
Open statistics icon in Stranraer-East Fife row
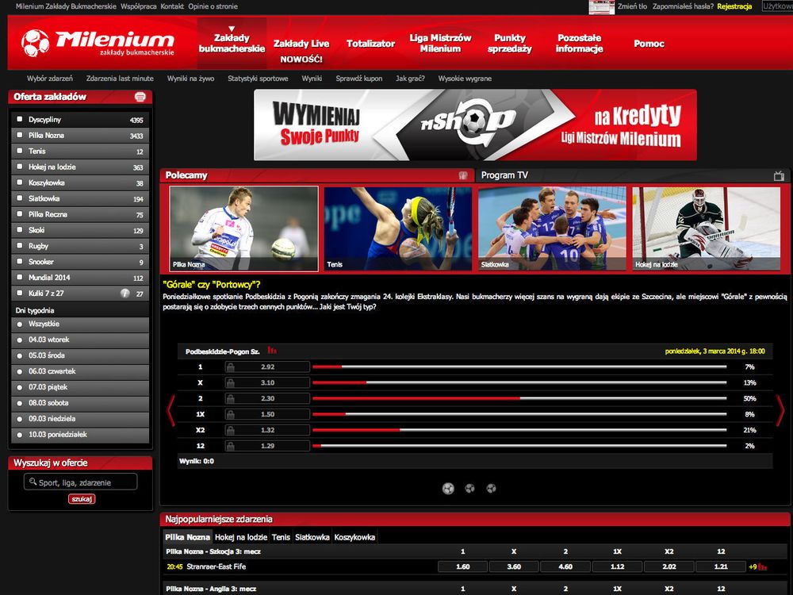tap(763, 566)
